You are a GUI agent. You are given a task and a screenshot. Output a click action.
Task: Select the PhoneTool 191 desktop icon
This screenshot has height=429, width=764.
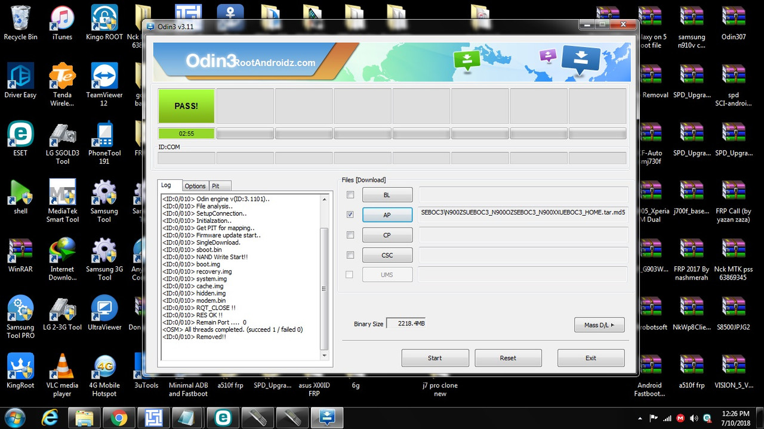104,143
